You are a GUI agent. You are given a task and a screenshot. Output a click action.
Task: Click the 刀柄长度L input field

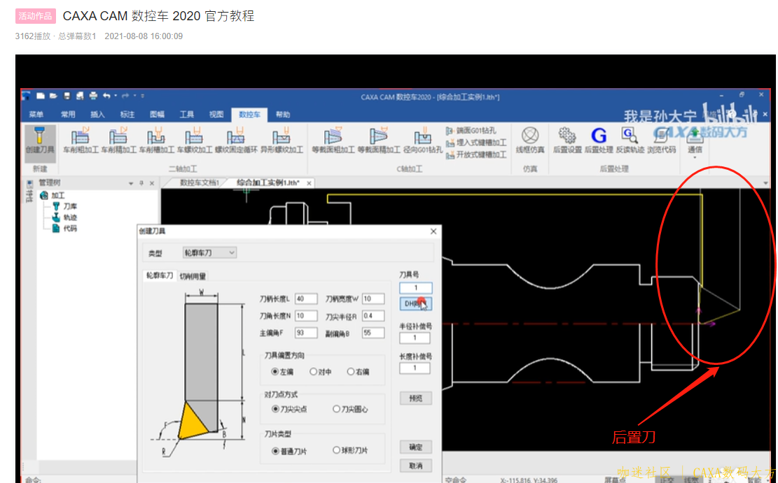click(x=306, y=298)
